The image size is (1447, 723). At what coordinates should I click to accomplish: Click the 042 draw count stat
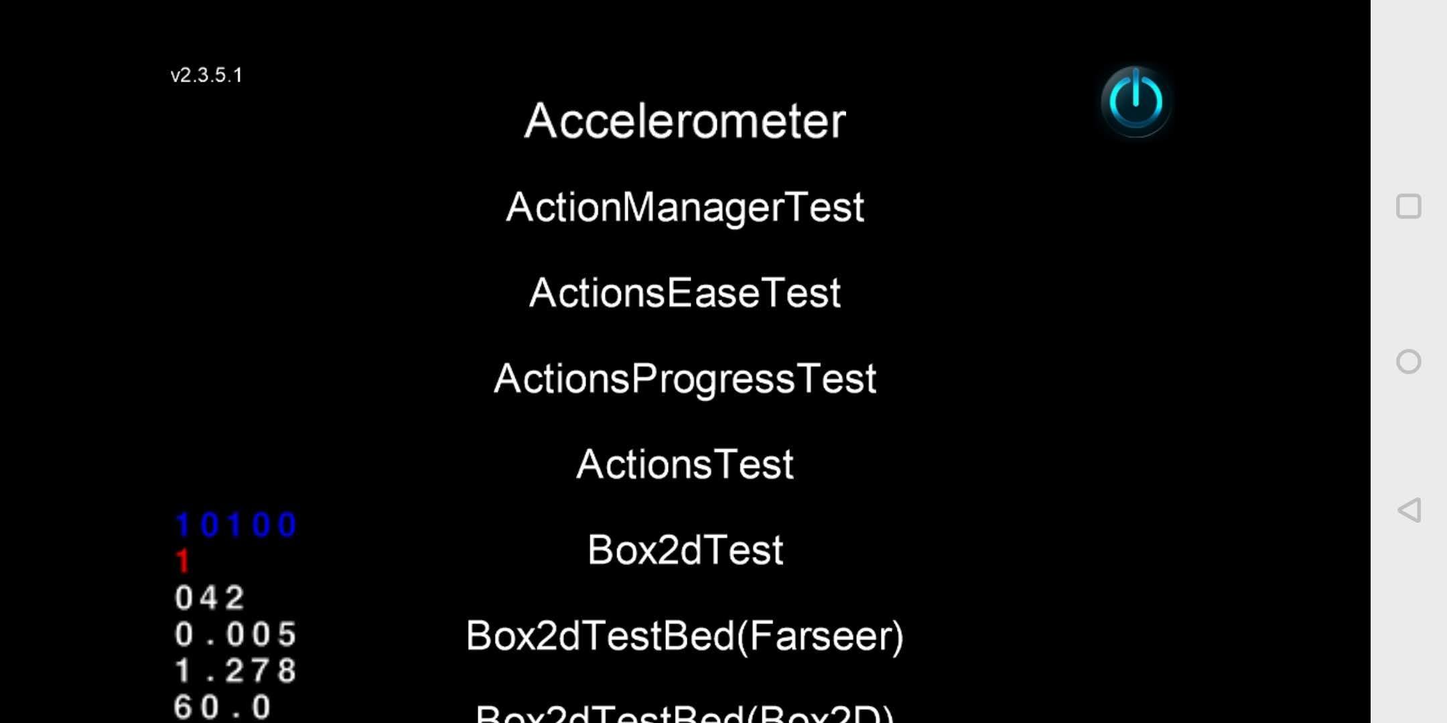(210, 598)
